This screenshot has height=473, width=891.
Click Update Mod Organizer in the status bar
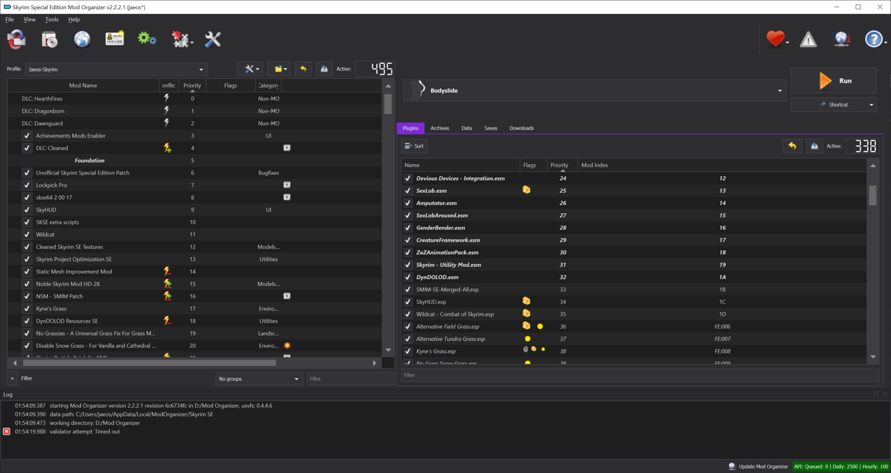coord(758,467)
